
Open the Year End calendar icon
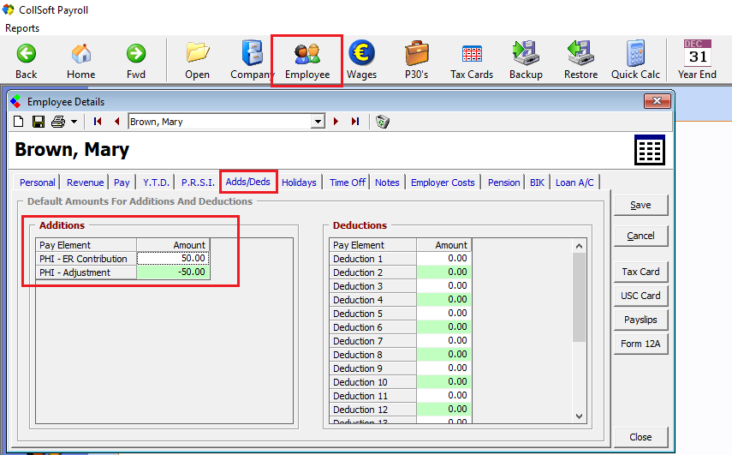(697, 59)
